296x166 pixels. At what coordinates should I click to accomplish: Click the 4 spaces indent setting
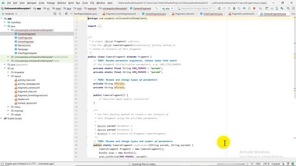tap(276, 164)
